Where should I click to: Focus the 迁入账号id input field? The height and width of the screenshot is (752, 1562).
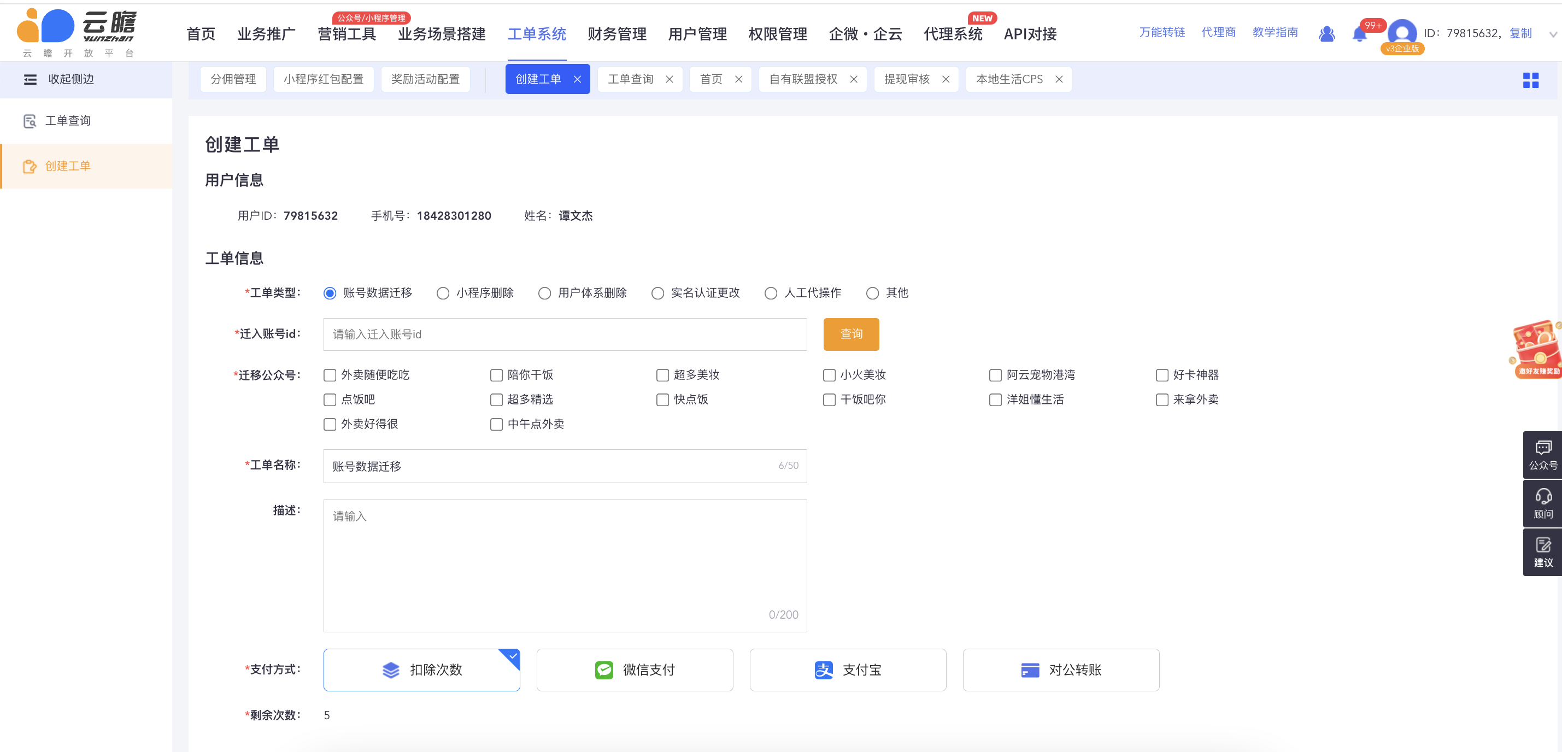pos(565,334)
